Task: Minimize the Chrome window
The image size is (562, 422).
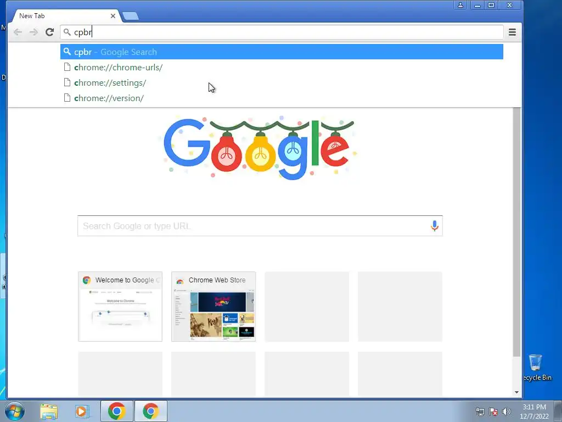Action: click(477, 5)
